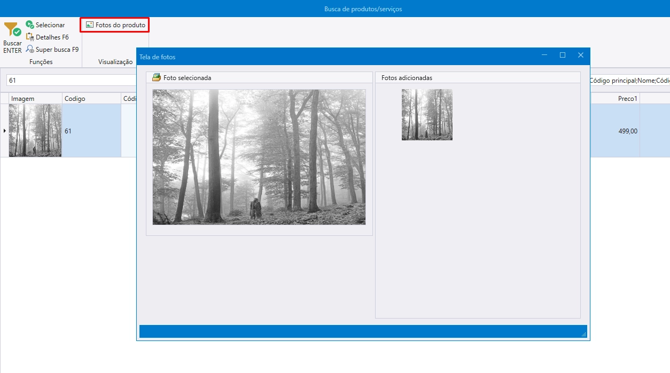Click the Fotos adicionadas panel header
Image resolution: width=670 pixels, height=373 pixels.
[478, 78]
